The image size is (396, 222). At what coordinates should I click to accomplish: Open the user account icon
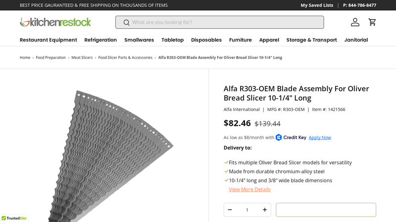[x=355, y=22]
